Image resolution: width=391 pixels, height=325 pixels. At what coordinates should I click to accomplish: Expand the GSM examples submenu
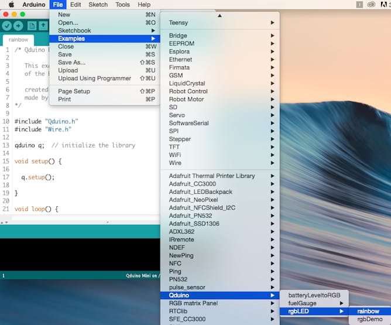click(220, 76)
